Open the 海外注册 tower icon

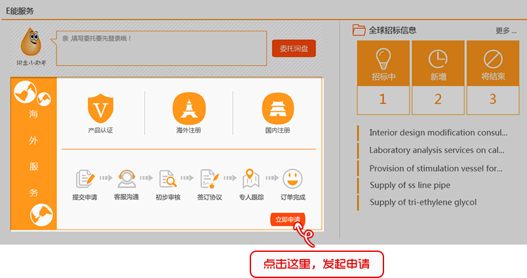point(189,108)
